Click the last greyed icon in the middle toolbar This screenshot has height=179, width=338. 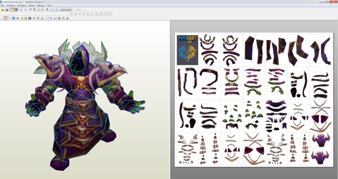point(111,14)
